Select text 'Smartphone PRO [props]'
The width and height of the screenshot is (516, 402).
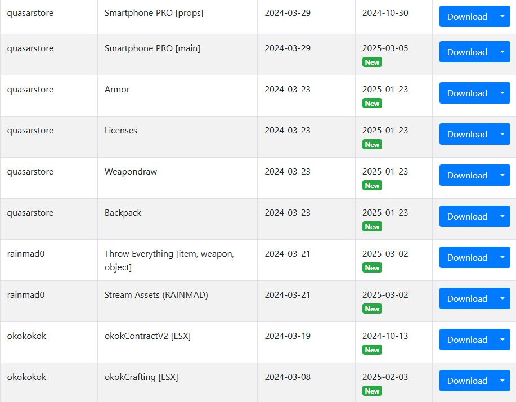(x=154, y=13)
